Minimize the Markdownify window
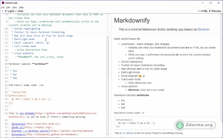The height and width of the screenshot is (138, 223). click(203, 3)
